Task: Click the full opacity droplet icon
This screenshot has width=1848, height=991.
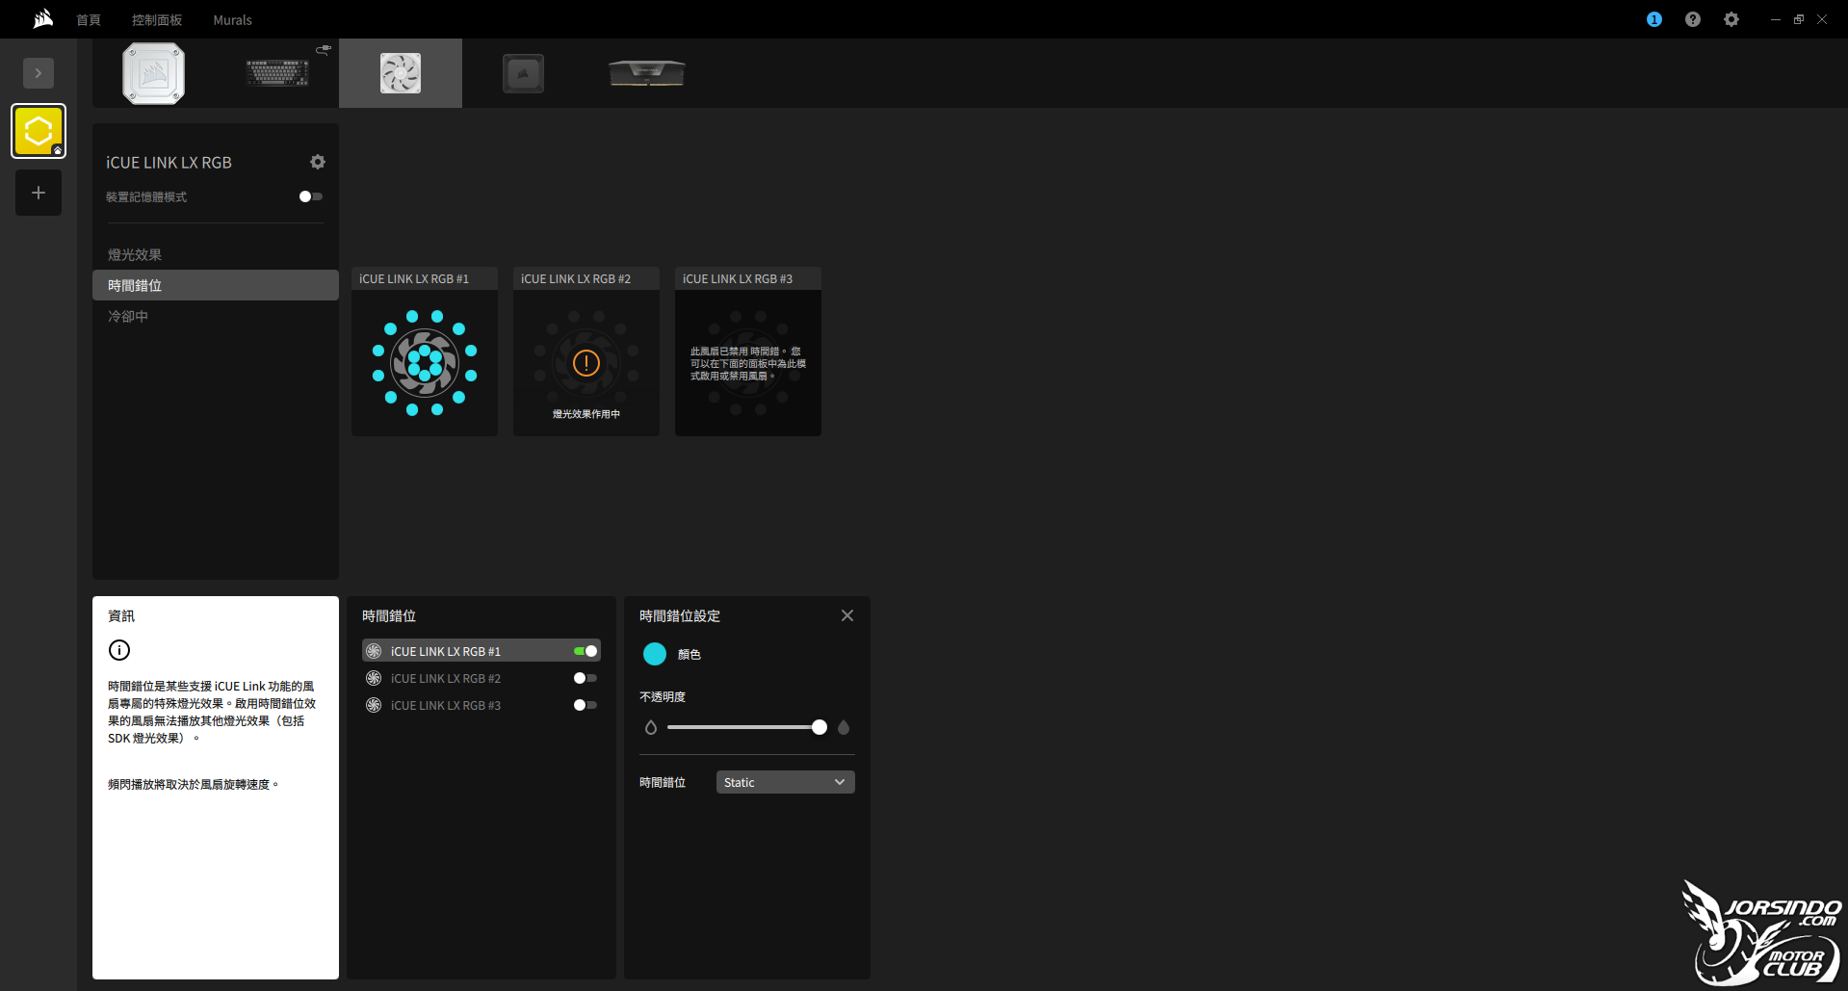Action: (x=844, y=727)
